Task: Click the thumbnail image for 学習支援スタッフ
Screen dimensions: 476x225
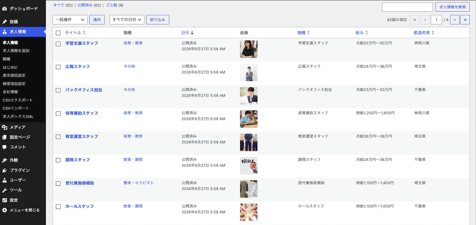Action: click(249, 49)
